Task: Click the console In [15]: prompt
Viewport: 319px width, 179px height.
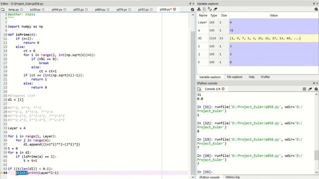Action: [205, 172]
